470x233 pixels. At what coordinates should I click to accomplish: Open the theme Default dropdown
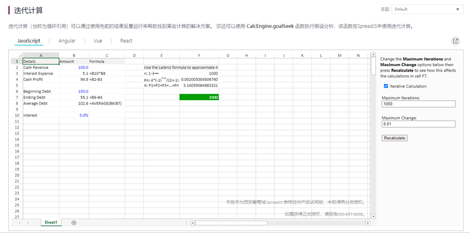(427, 9)
